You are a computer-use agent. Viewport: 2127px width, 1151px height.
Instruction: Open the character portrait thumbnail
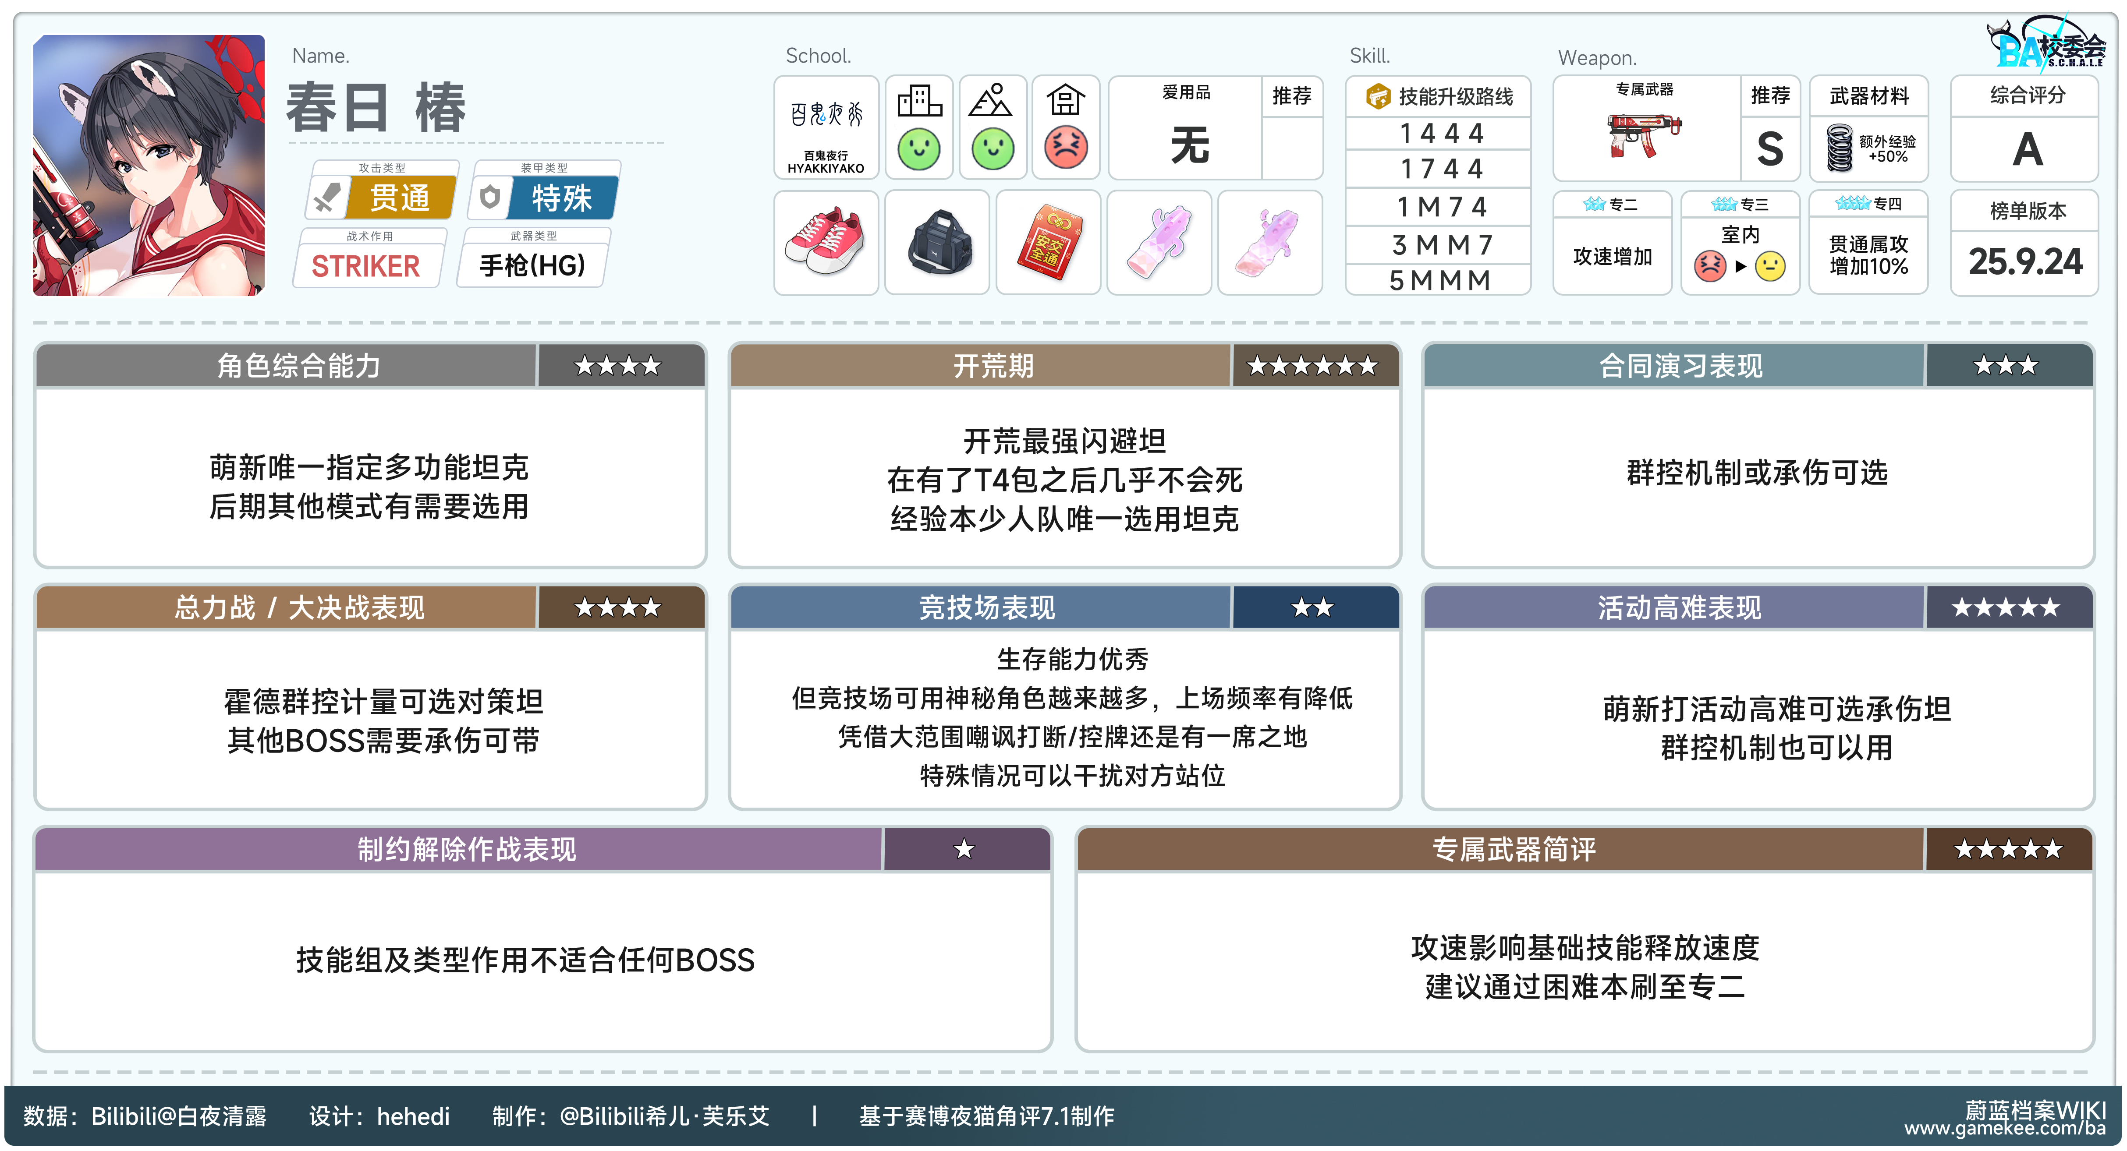[x=149, y=165]
